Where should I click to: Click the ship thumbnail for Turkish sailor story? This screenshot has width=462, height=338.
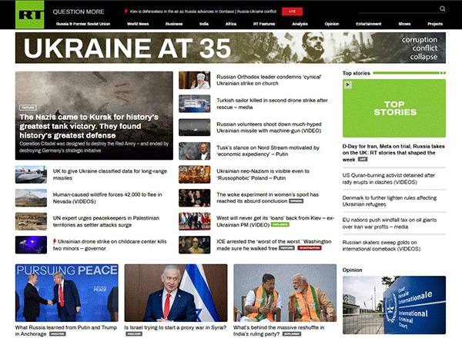tap(195, 104)
